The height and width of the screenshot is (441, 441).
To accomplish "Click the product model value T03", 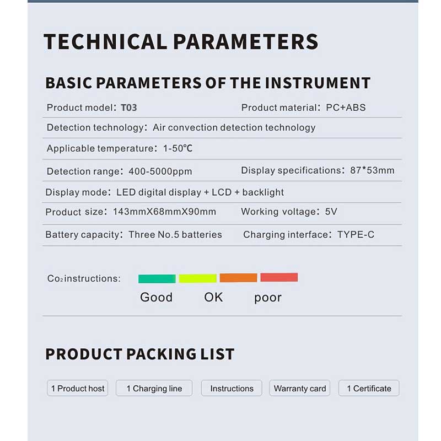I will pyautogui.click(x=128, y=107).
